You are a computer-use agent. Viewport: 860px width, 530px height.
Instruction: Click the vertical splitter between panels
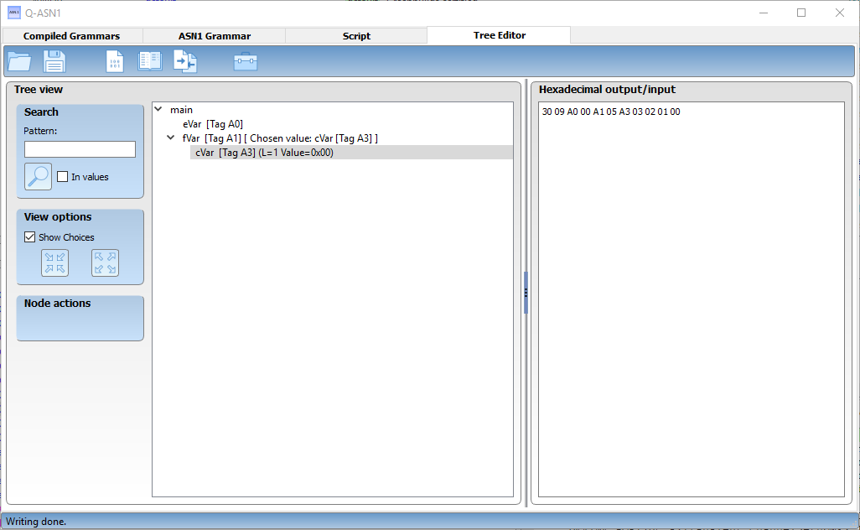[x=526, y=292]
